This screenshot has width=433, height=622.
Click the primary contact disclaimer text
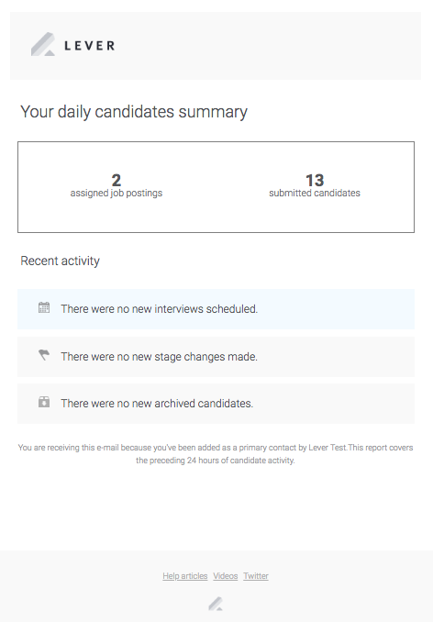point(216,454)
